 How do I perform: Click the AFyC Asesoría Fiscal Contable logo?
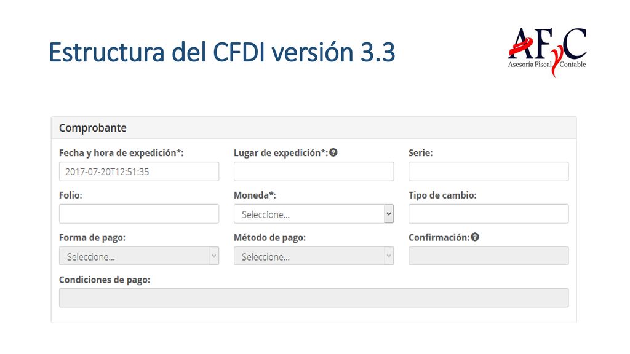pyautogui.click(x=547, y=52)
